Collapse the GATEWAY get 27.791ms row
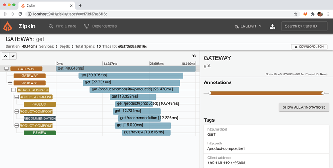 [10, 83]
